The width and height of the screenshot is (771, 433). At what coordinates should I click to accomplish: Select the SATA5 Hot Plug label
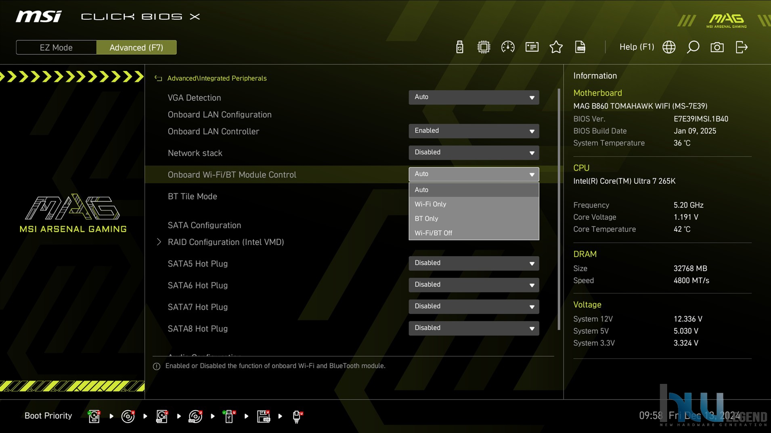[197, 264]
